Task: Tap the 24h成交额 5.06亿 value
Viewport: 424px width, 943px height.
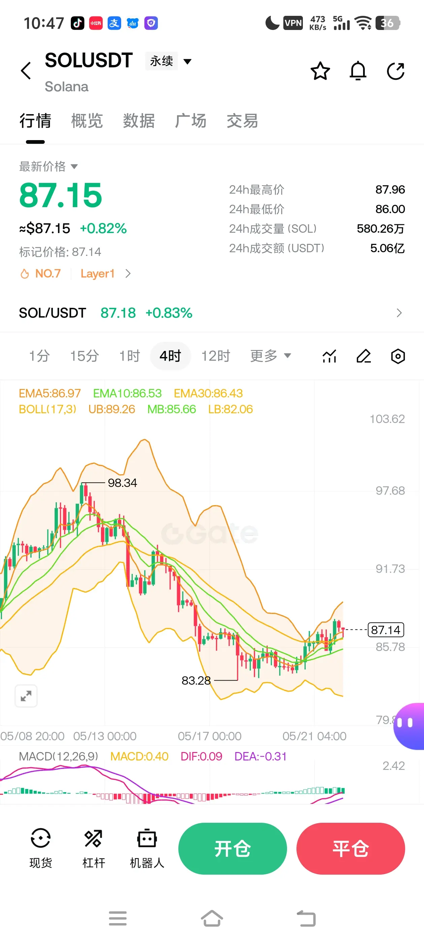Action: 387,248
